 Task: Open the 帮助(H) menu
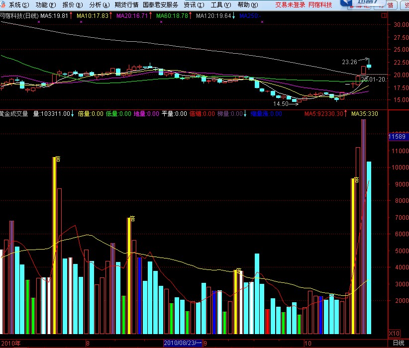coord(248,5)
